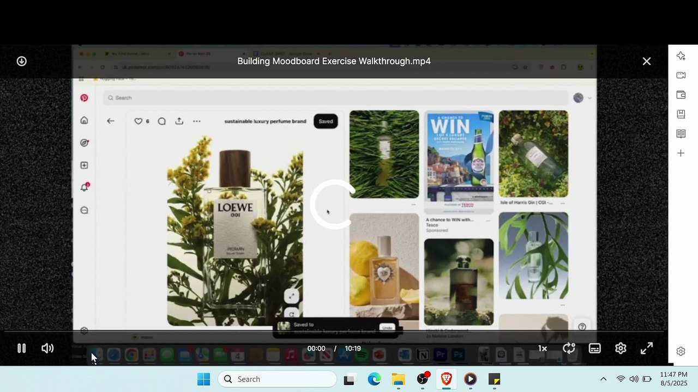Switch the video to fullscreen

coord(647,348)
